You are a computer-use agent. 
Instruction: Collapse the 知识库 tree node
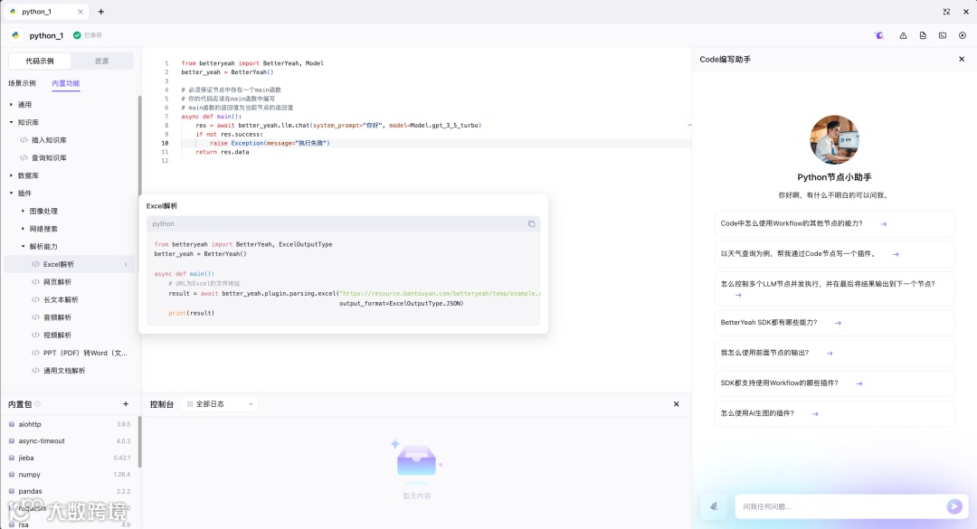11,122
